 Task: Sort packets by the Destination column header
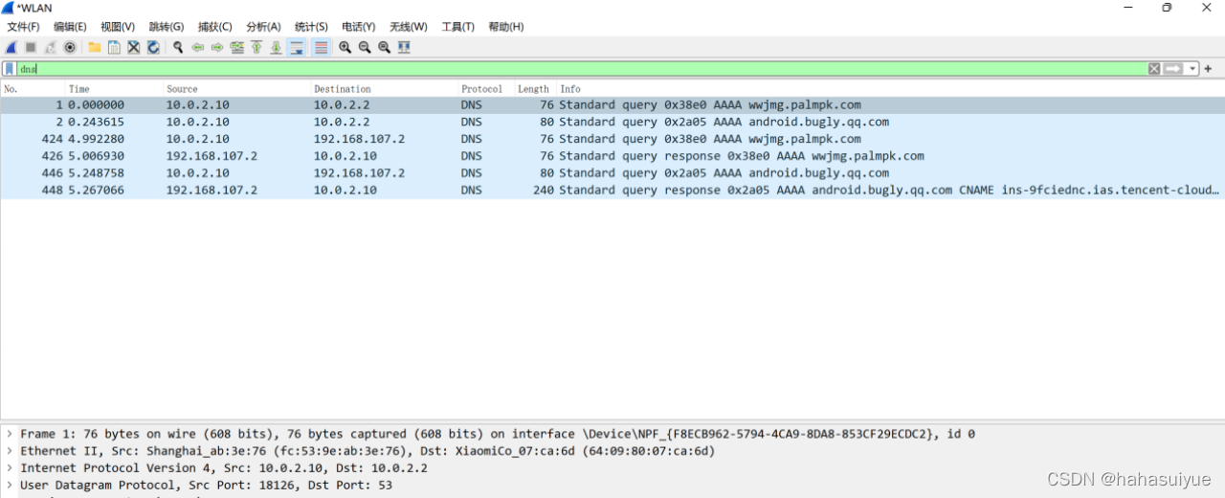384,89
